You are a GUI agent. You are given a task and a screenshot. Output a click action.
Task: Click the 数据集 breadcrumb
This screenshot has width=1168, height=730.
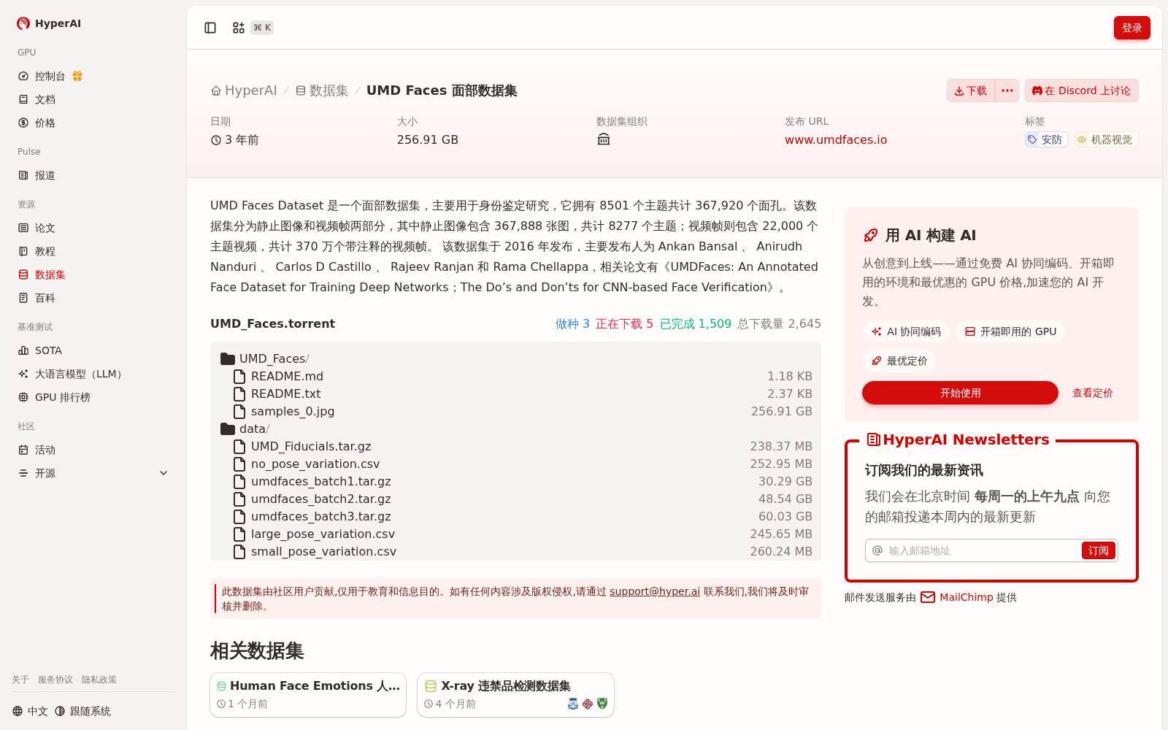click(x=322, y=91)
